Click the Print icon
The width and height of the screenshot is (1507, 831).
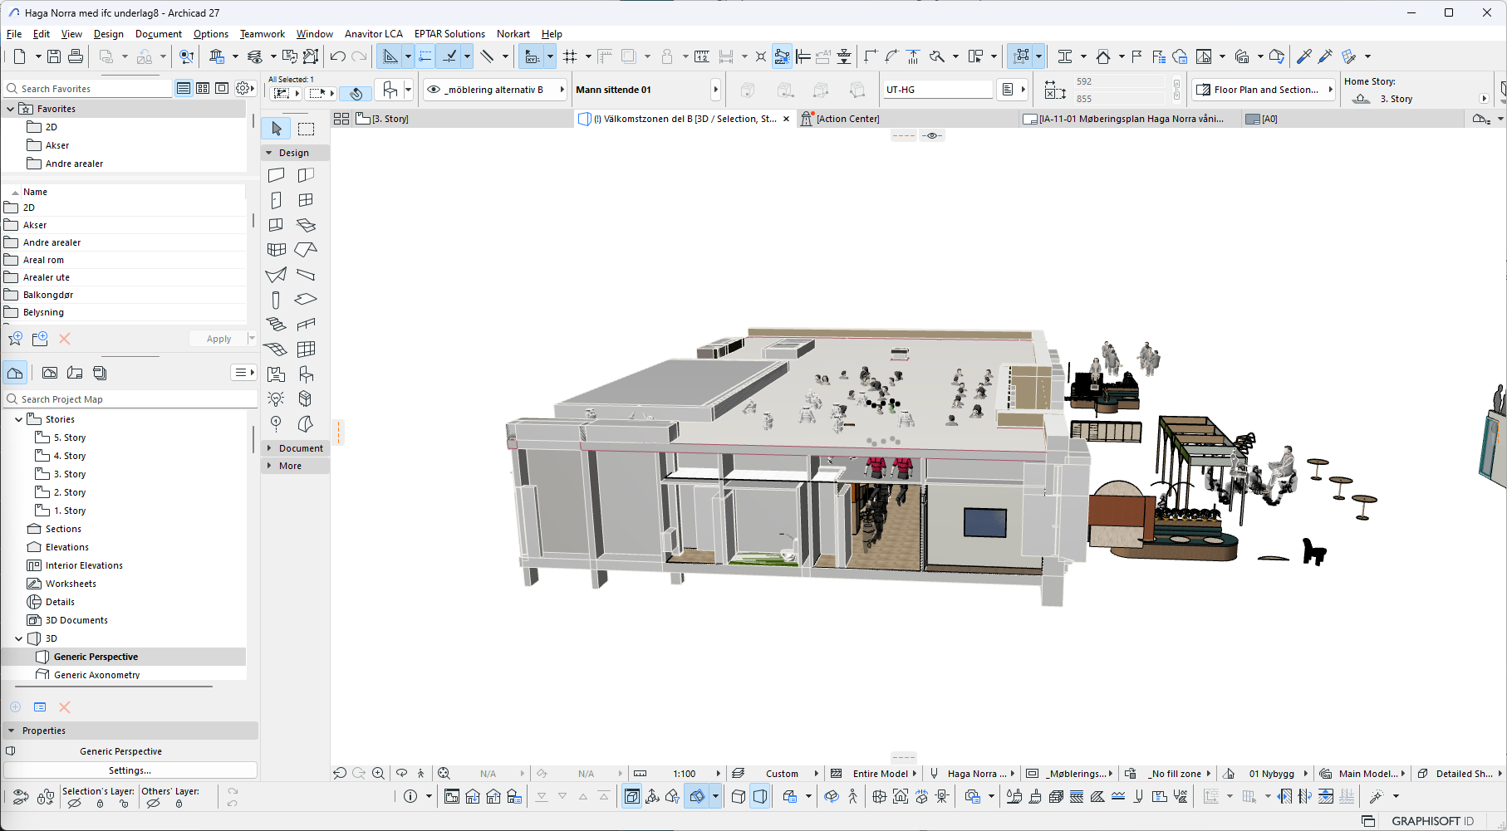(x=76, y=56)
